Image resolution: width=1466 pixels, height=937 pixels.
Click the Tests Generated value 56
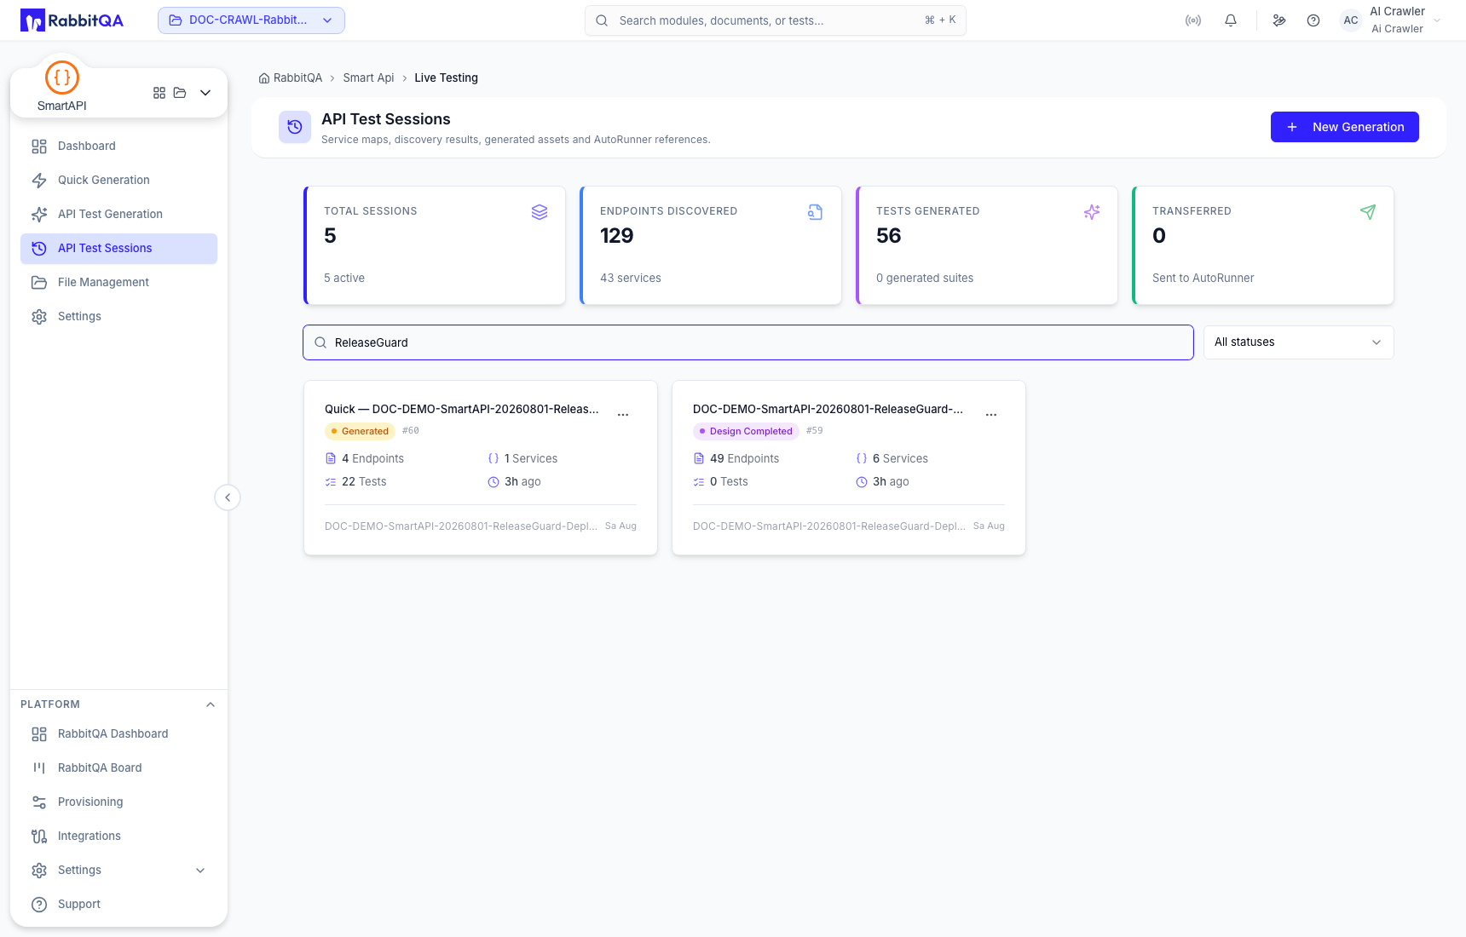(888, 236)
